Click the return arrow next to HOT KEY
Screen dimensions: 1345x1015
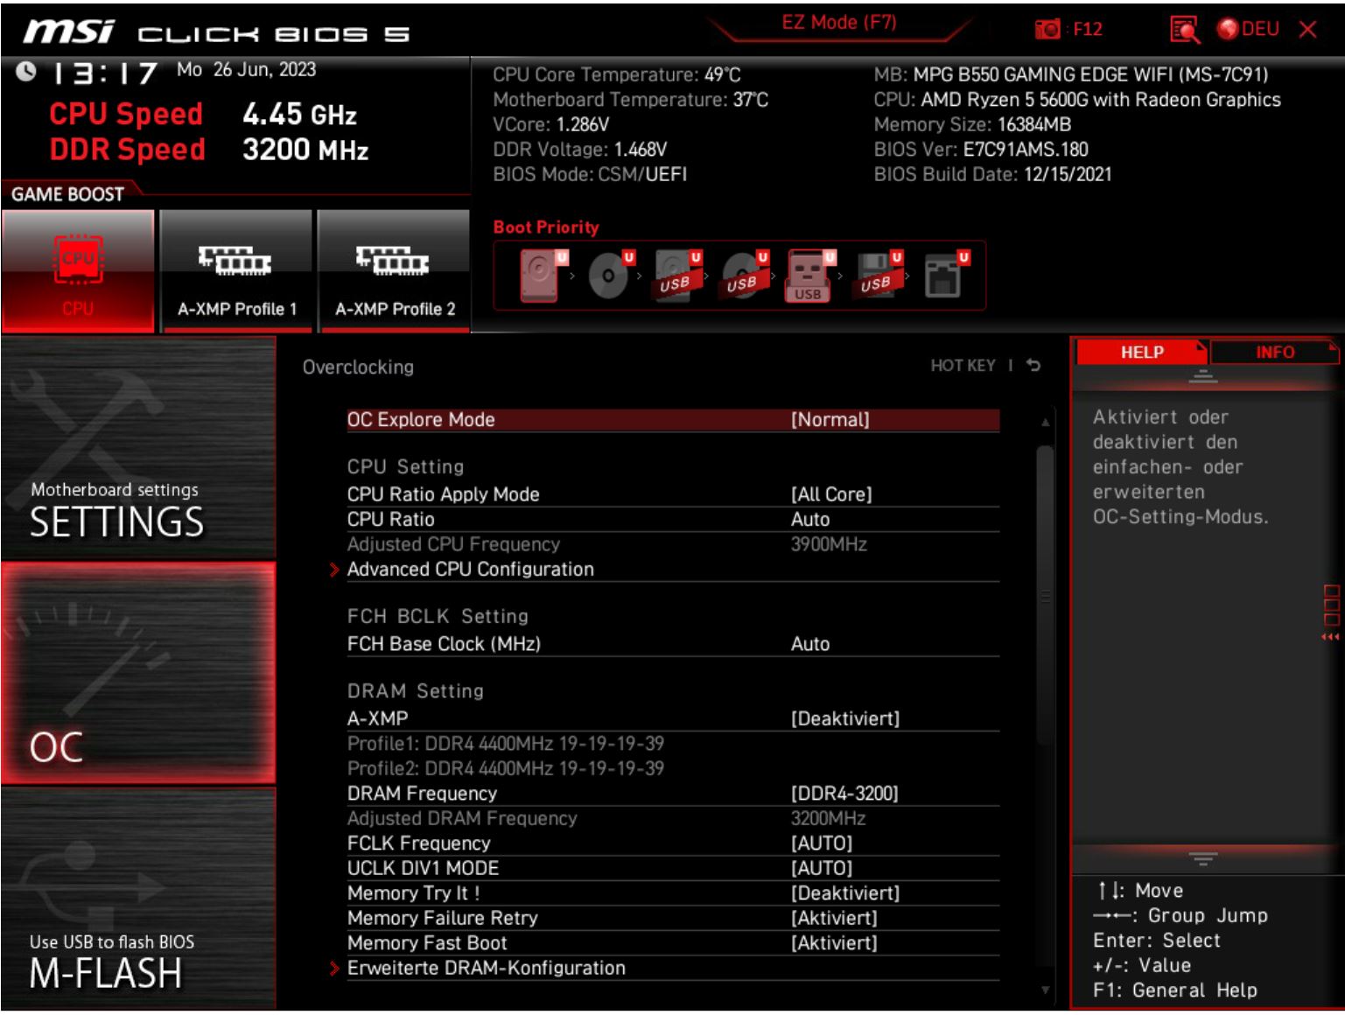click(x=1033, y=366)
